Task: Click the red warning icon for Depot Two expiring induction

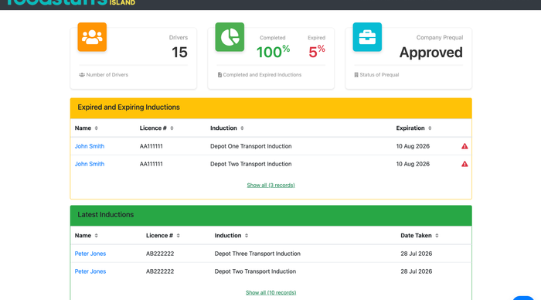Action: point(464,164)
